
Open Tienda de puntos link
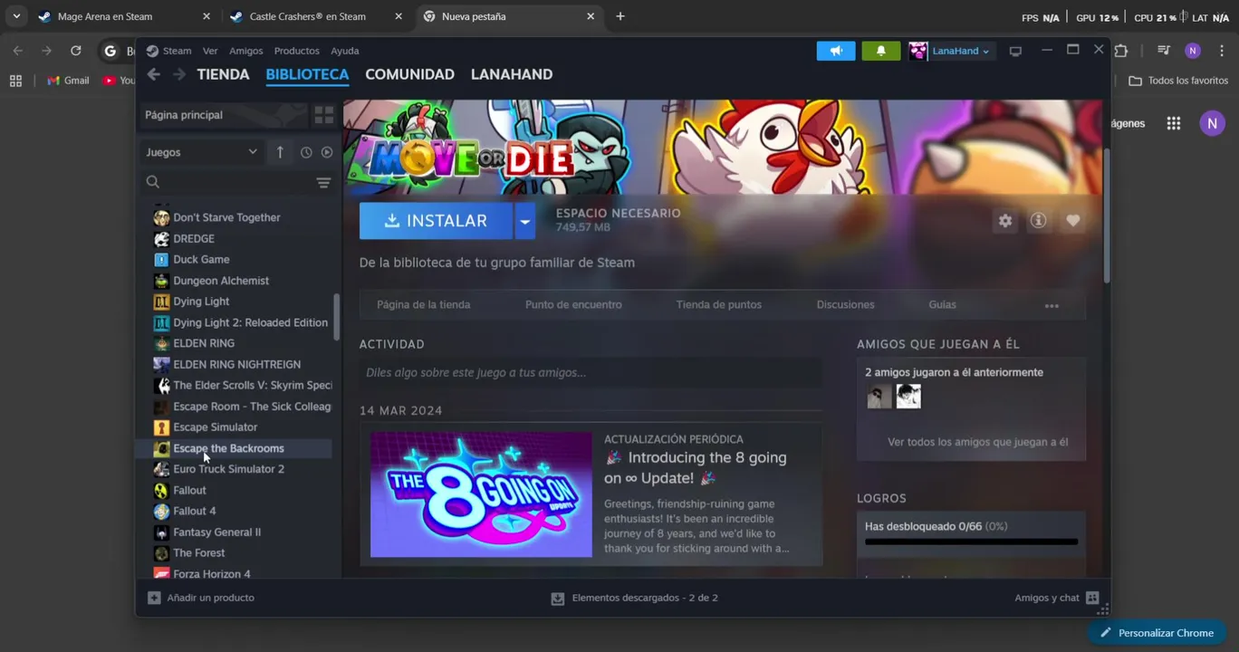pos(718,305)
